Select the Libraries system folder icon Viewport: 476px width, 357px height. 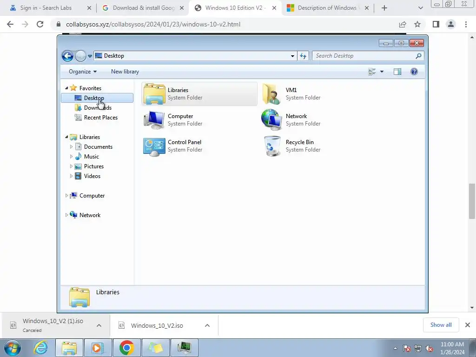[x=154, y=94]
